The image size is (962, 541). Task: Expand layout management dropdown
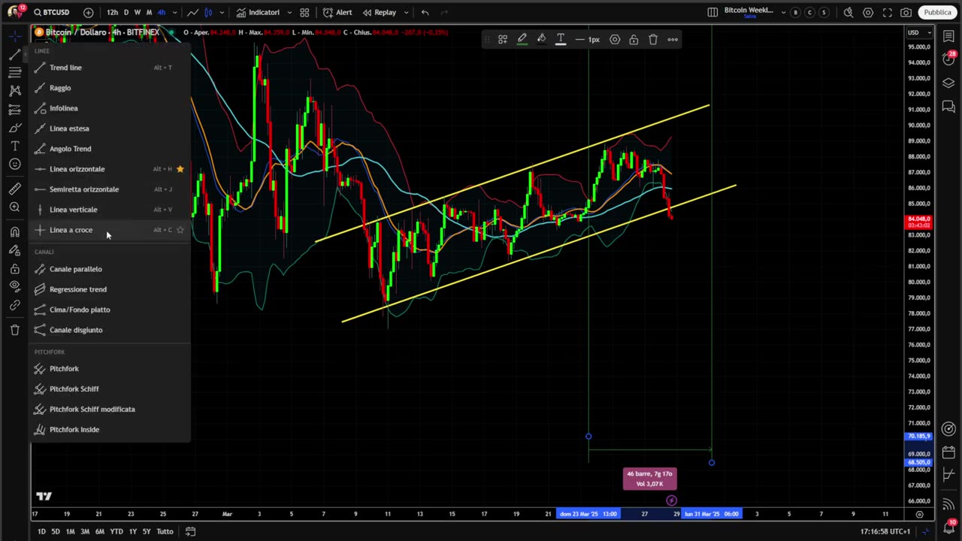click(x=783, y=12)
